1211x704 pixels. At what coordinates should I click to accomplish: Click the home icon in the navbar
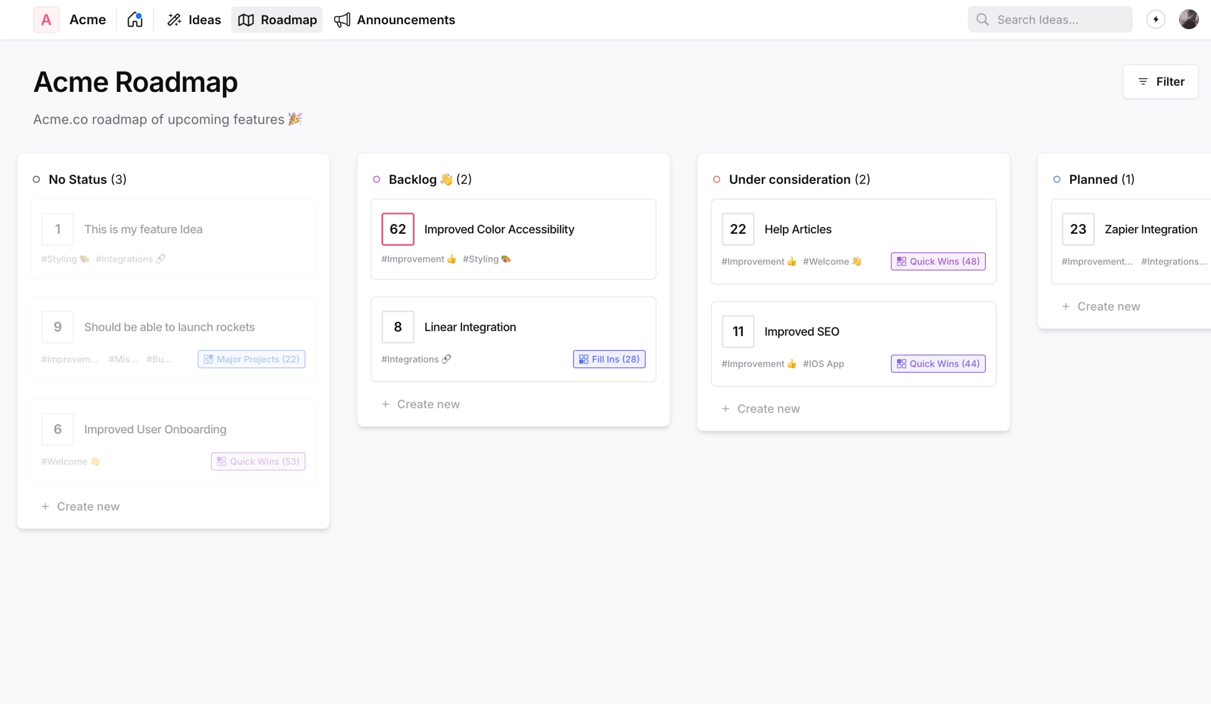(x=135, y=19)
